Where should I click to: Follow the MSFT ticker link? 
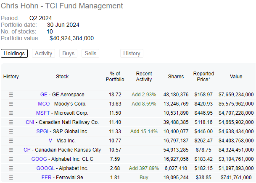pos(43,113)
